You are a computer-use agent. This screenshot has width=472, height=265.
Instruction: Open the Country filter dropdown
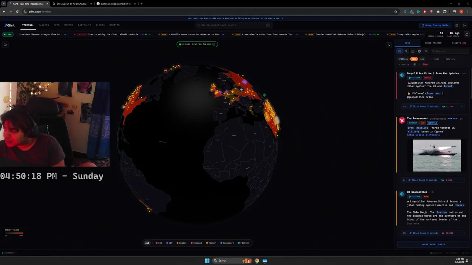(x=404, y=64)
